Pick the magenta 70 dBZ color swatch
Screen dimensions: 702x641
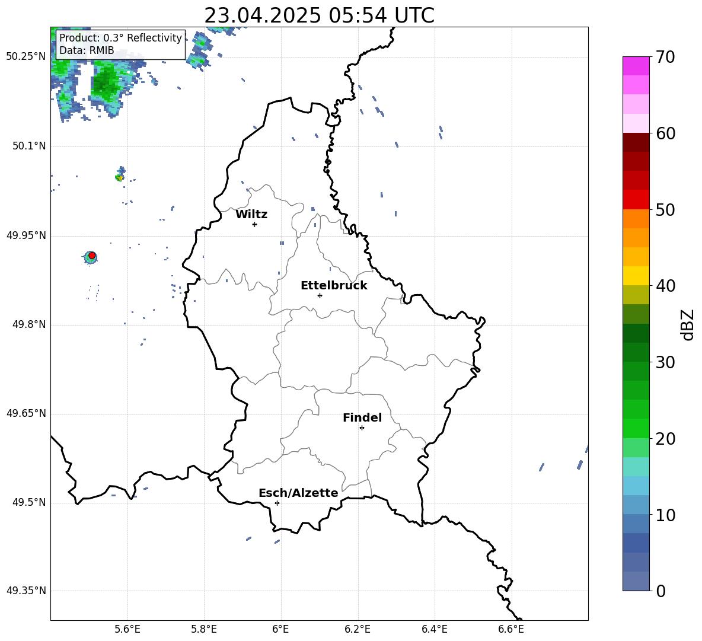(x=636, y=66)
